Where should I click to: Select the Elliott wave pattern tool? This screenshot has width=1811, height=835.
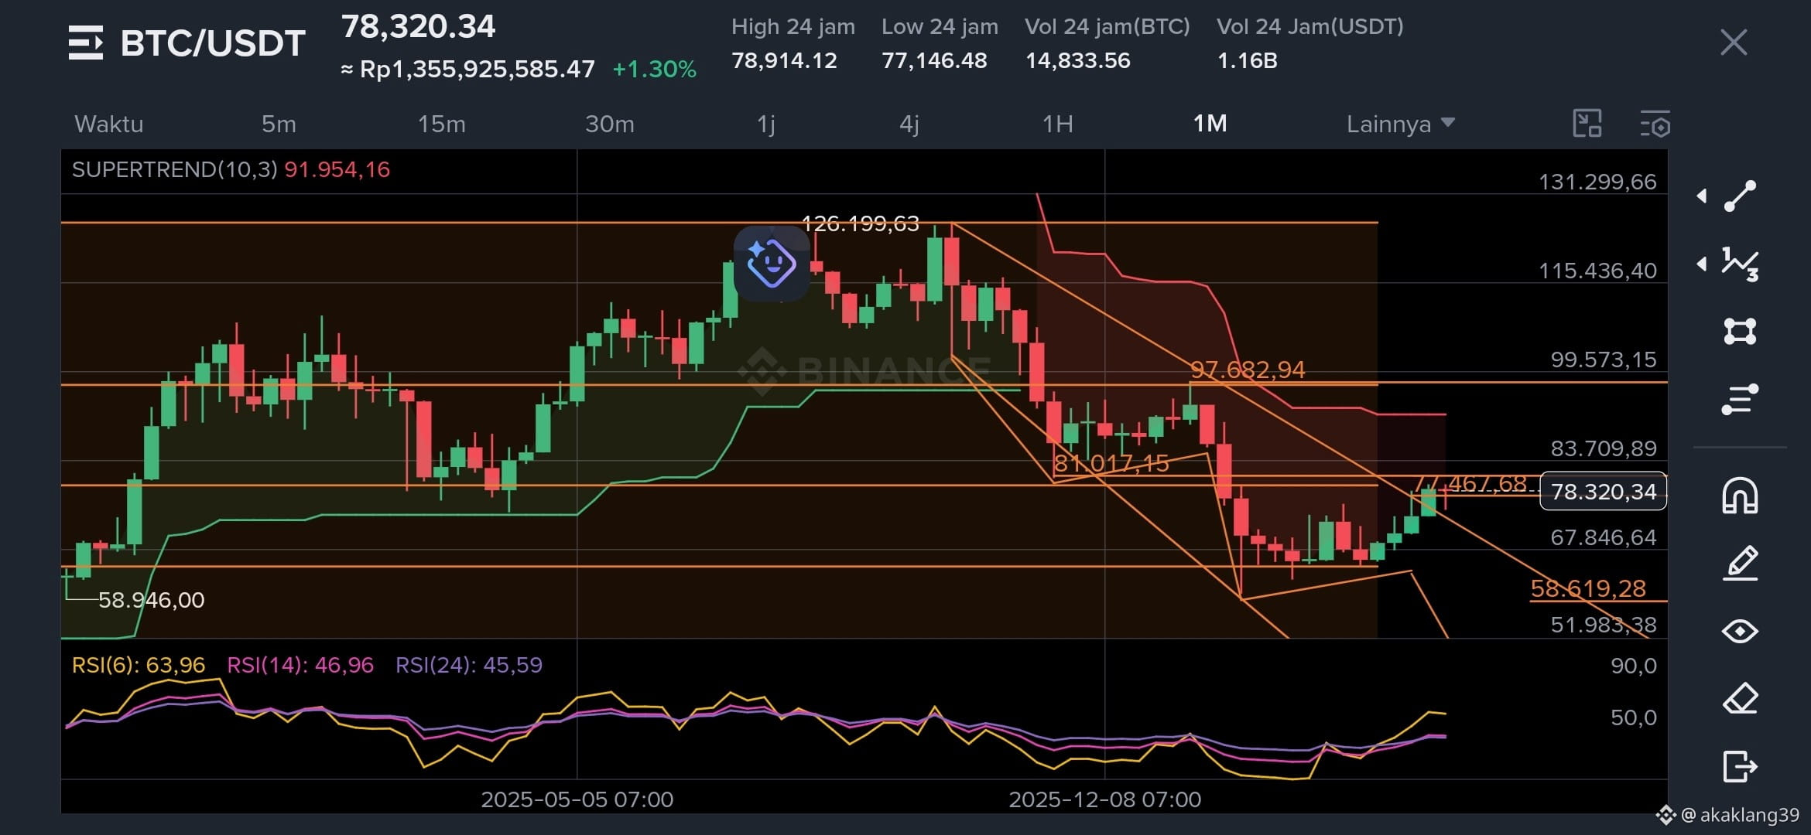1740,264
